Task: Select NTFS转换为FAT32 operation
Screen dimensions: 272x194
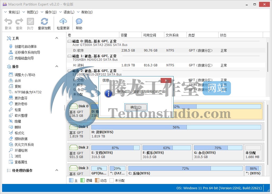Action: [28, 92]
